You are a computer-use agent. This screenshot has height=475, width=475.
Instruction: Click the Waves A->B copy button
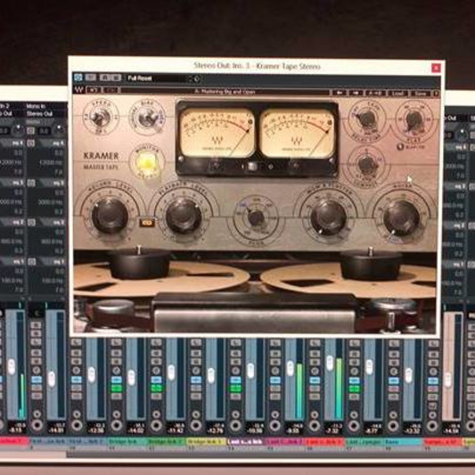(x=376, y=94)
